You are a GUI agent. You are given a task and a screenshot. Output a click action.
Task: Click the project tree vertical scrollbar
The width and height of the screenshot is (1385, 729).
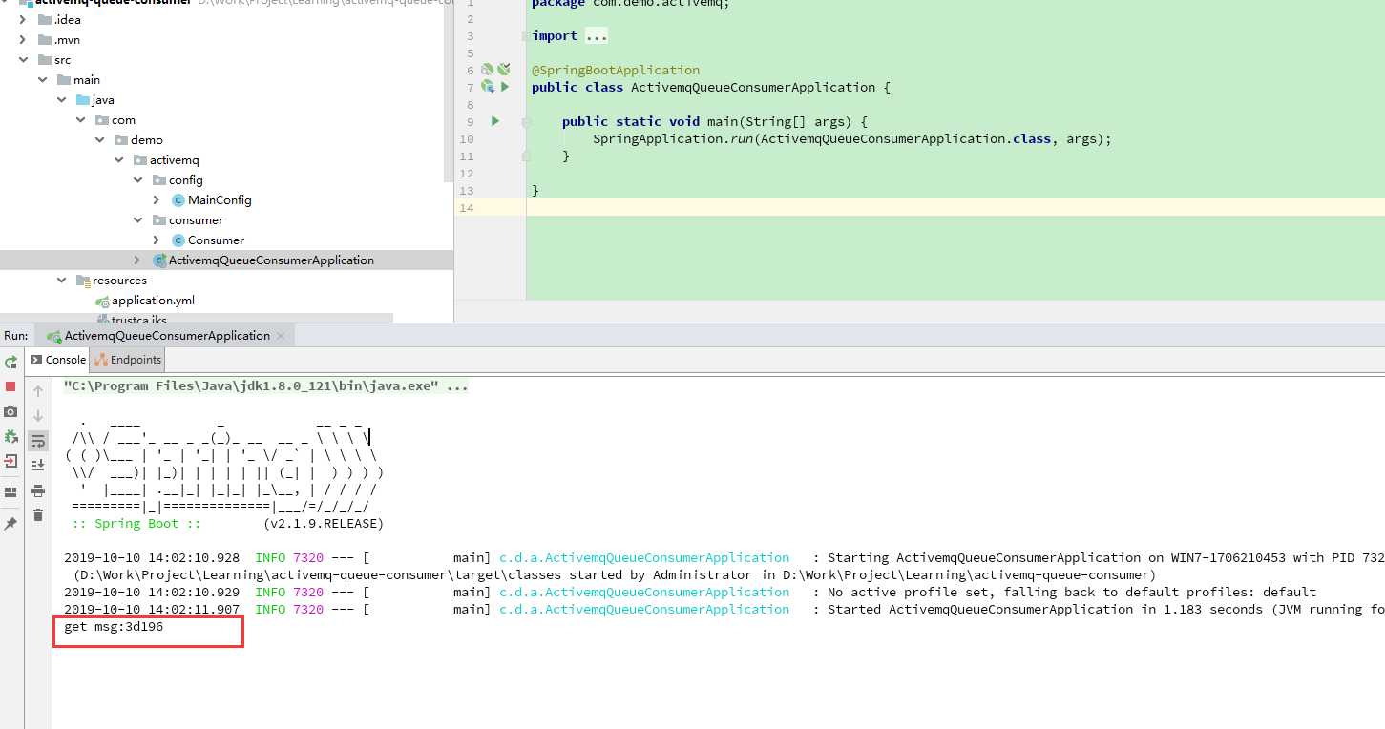pos(449,91)
